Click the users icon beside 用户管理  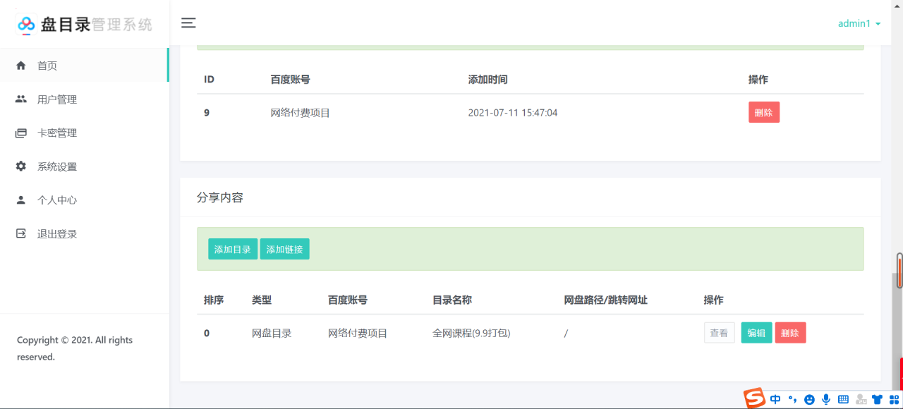coord(21,99)
